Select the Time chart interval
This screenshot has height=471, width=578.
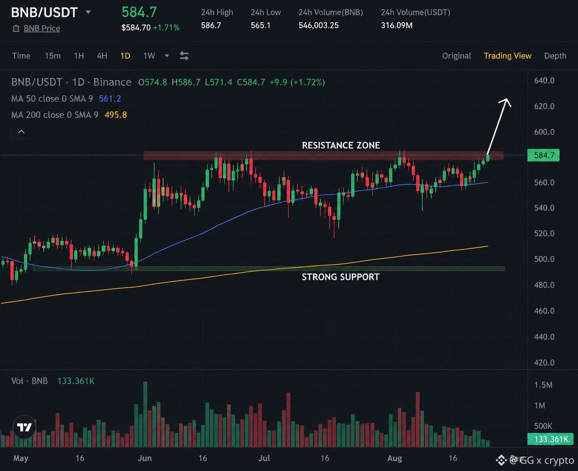(x=21, y=56)
